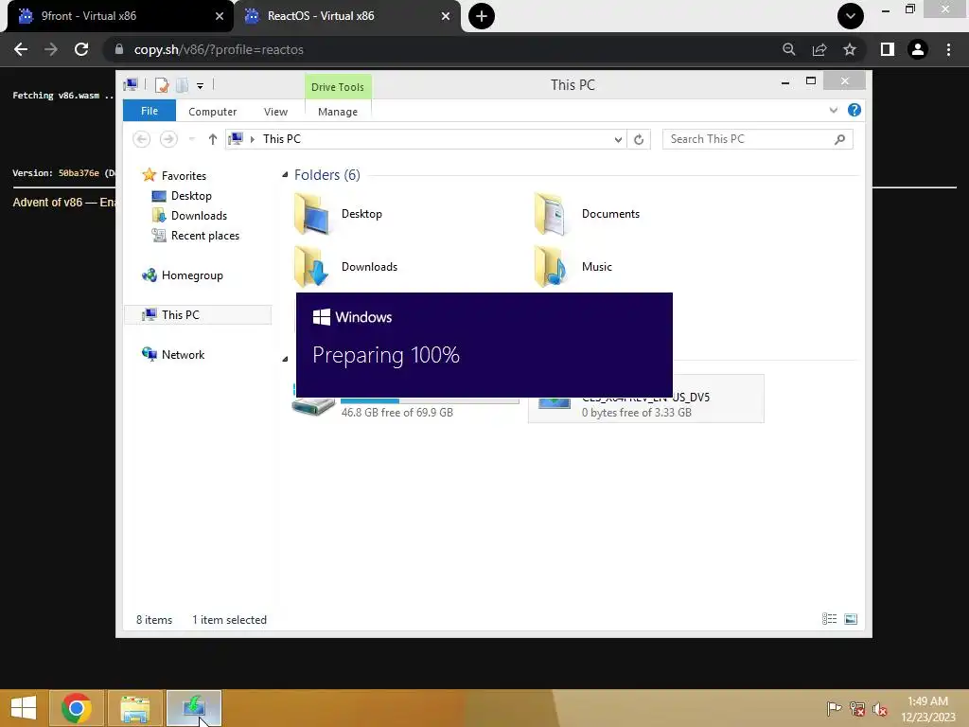Collapse the devices and drives group arrow
Screen dimensions: 969x727
click(x=285, y=359)
